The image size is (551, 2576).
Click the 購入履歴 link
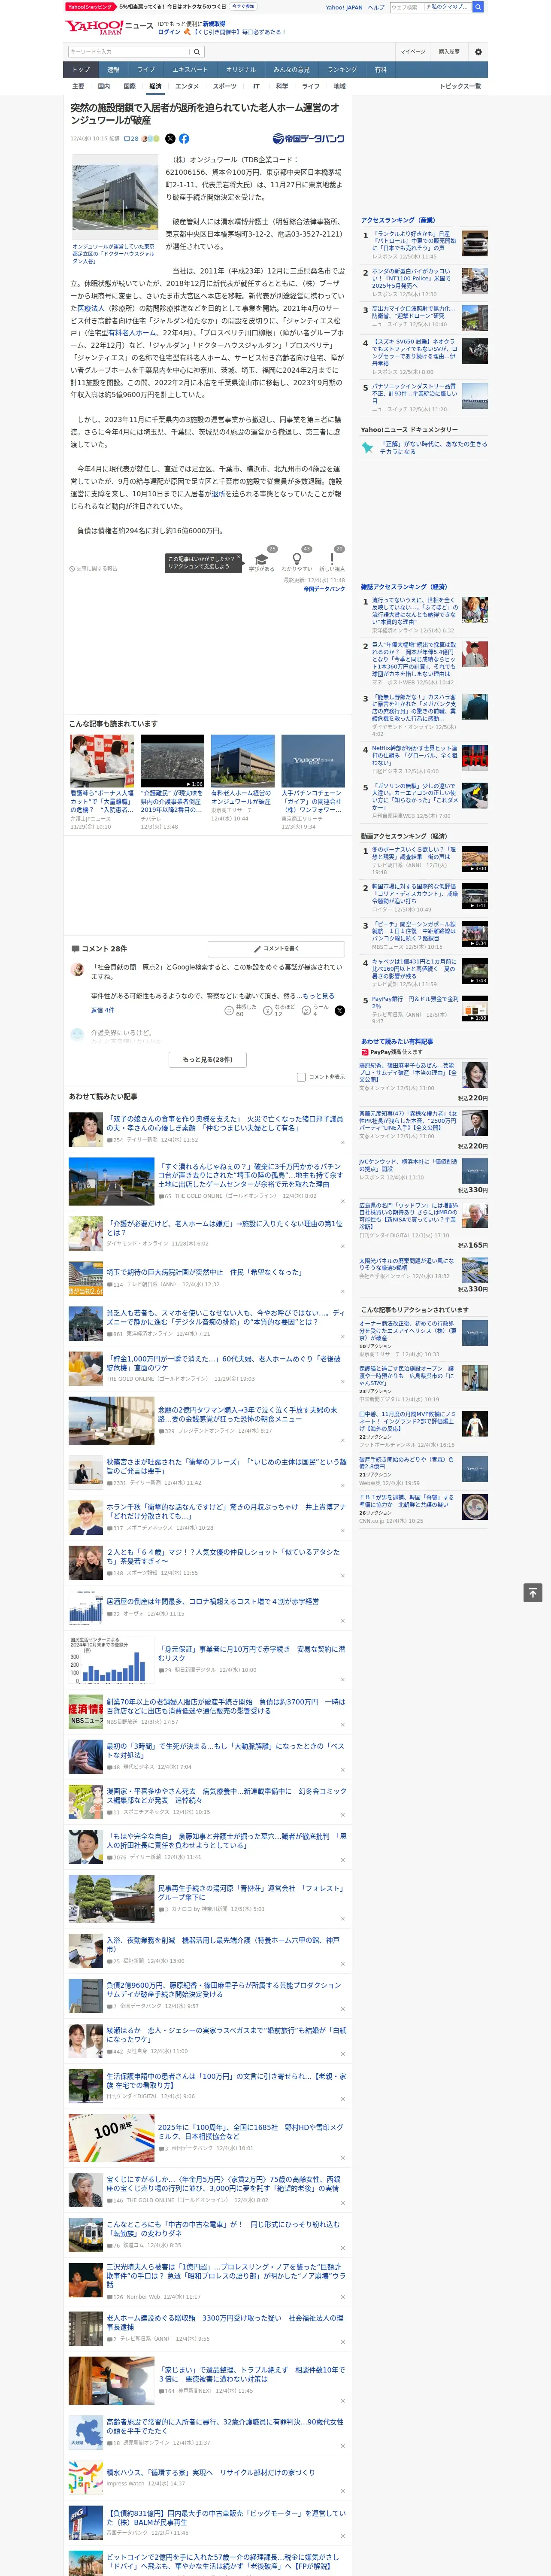tap(449, 52)
